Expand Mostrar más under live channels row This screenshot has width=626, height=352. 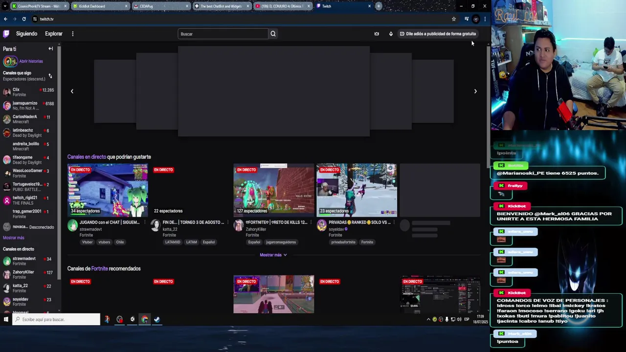point(273,255)
